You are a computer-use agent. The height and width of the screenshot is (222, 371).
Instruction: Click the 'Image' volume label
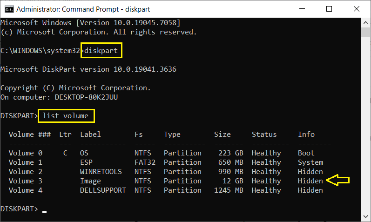[x=90, y=182]
